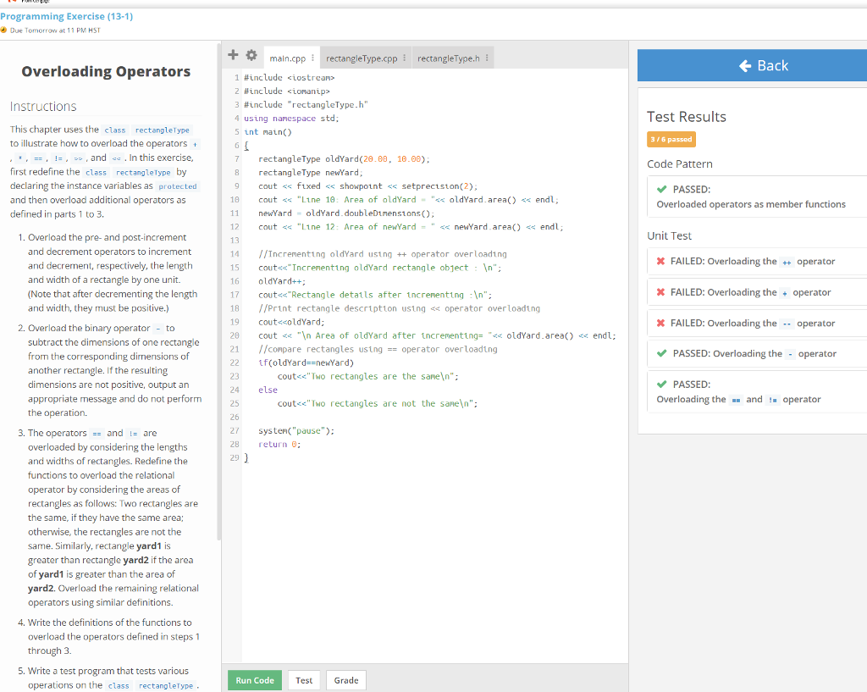Click red X on failed ++ operator test
867x692 pixels.
660,261
